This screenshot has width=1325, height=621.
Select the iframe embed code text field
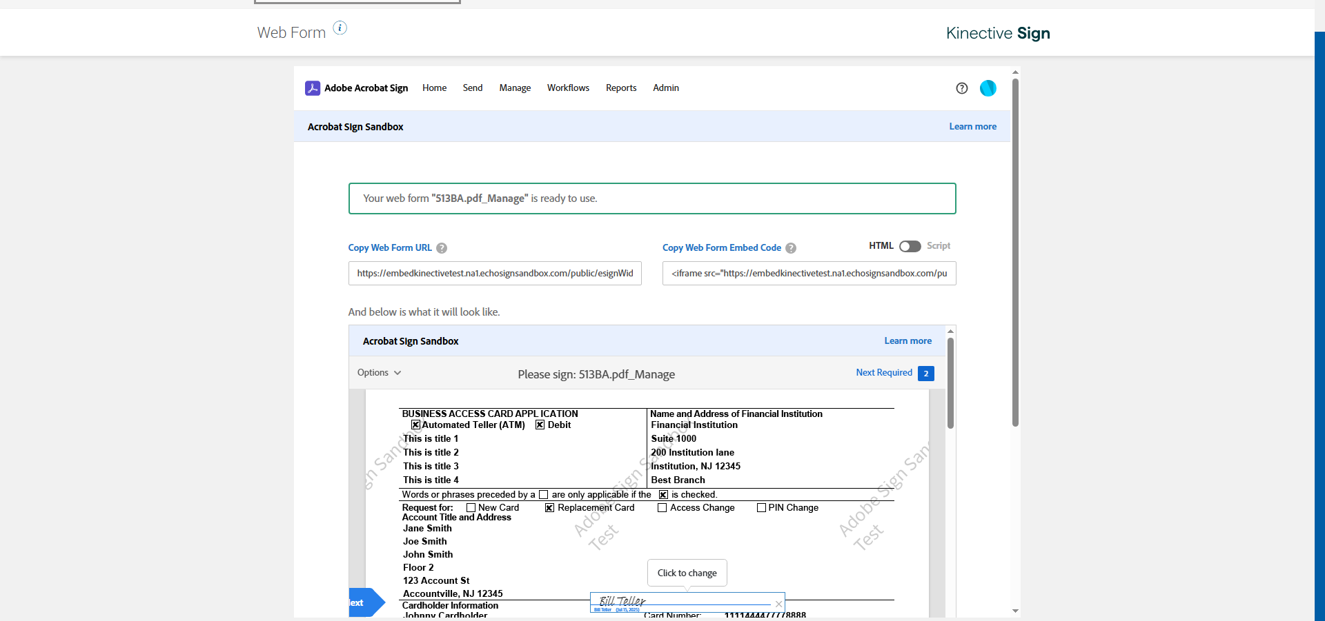[809, 274]
